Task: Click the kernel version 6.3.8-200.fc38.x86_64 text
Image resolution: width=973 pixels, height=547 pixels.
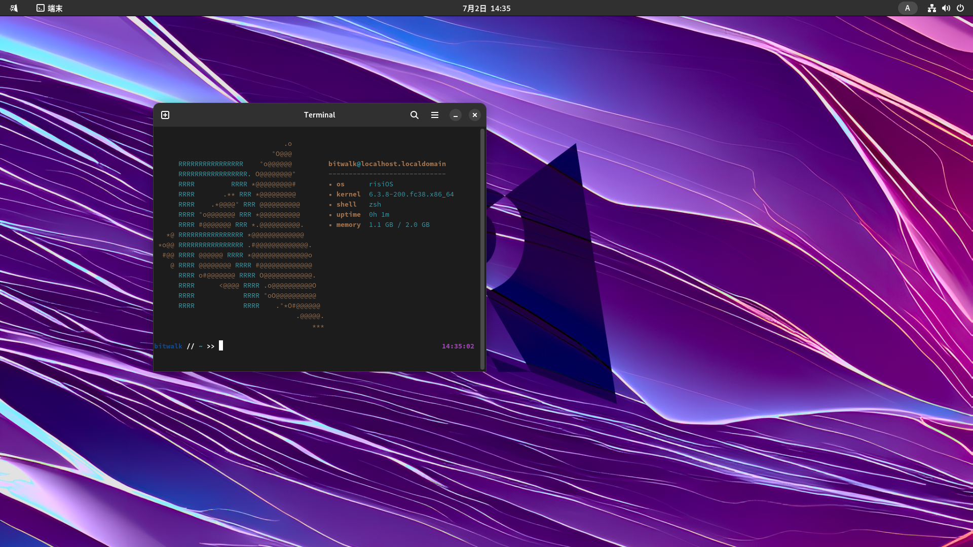Action: coord(411,194)
